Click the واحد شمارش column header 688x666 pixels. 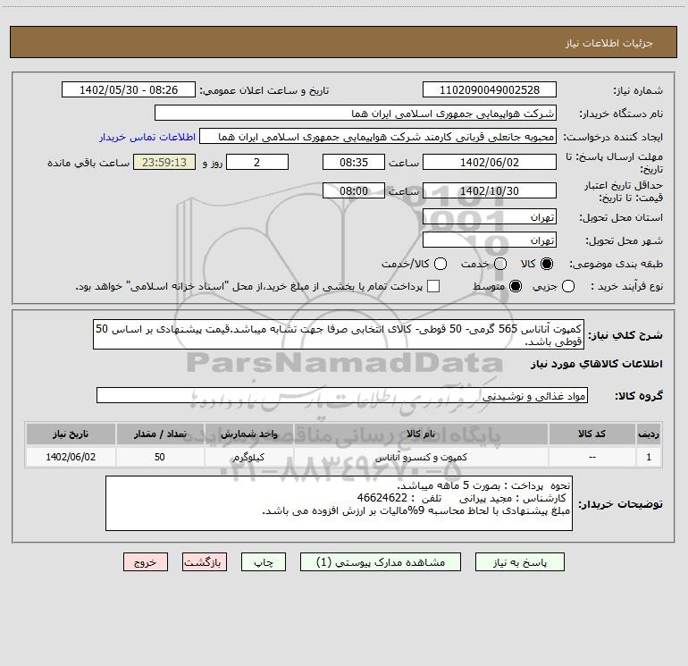pyautogui.click(x=248, y=434)
